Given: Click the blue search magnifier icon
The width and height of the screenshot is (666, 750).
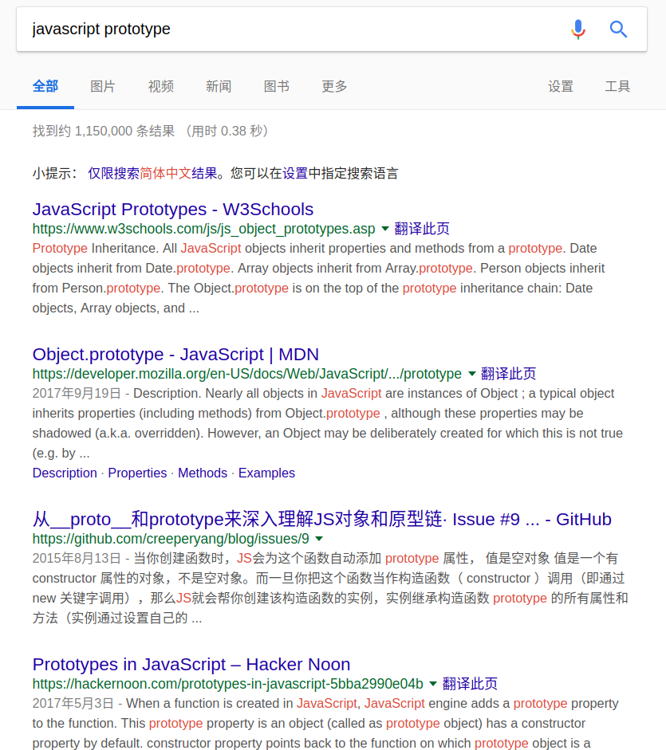Looking at the screenshot, I should coord(618,29).
